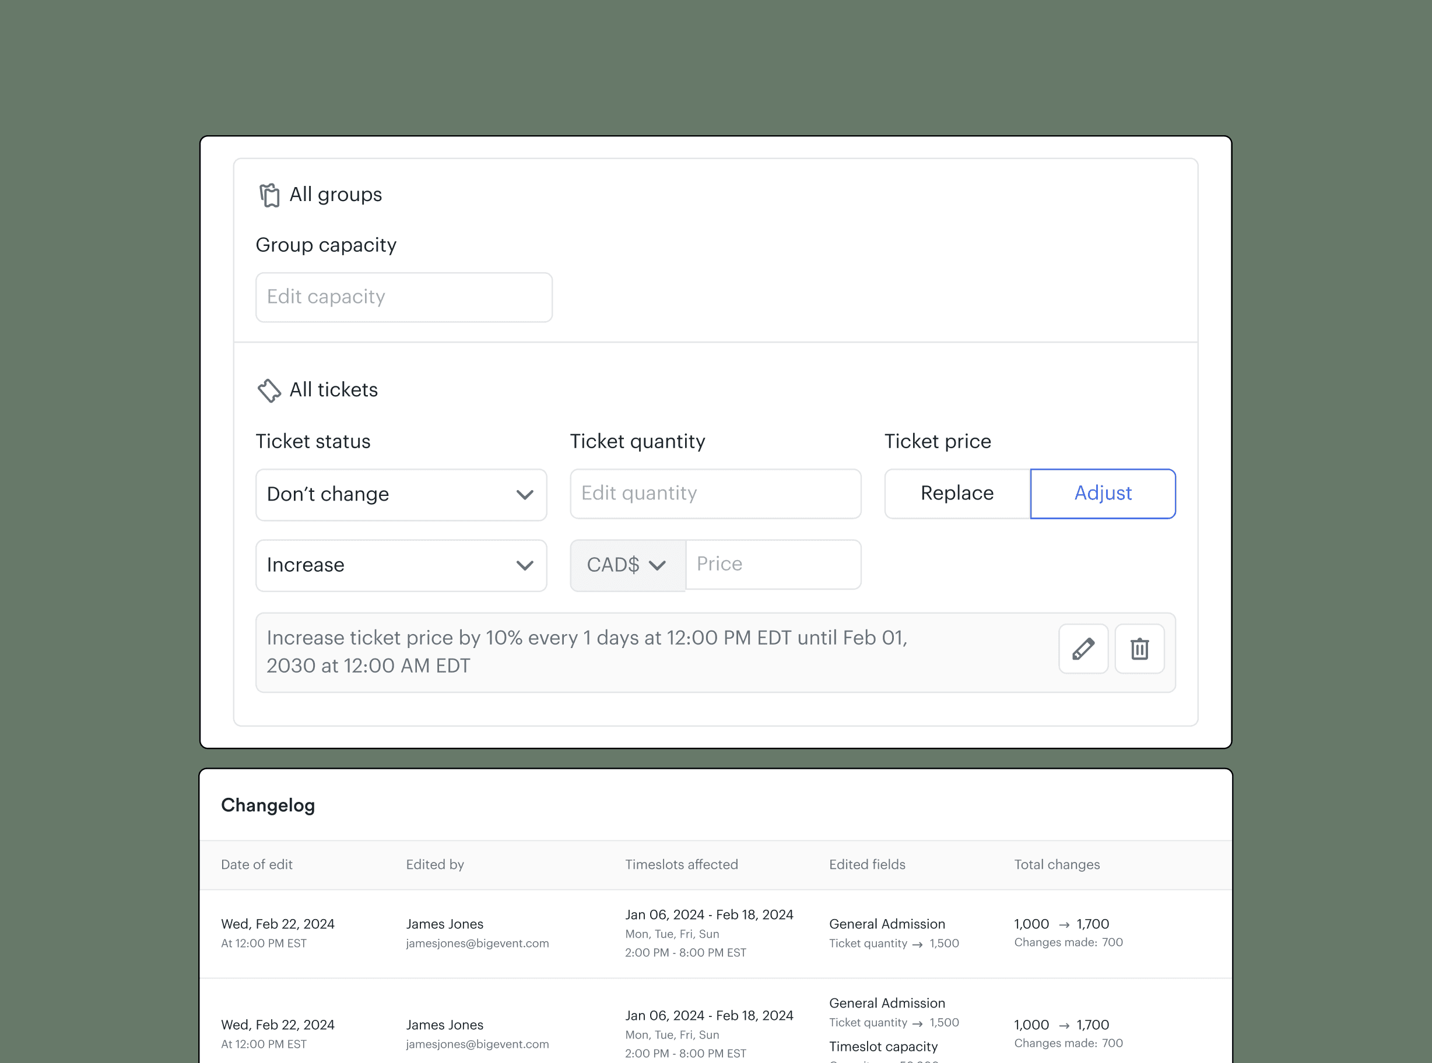Screen dimensions: 1432x1063
Task: Select Replace ticket price mode
Action: tap(957, 494)
